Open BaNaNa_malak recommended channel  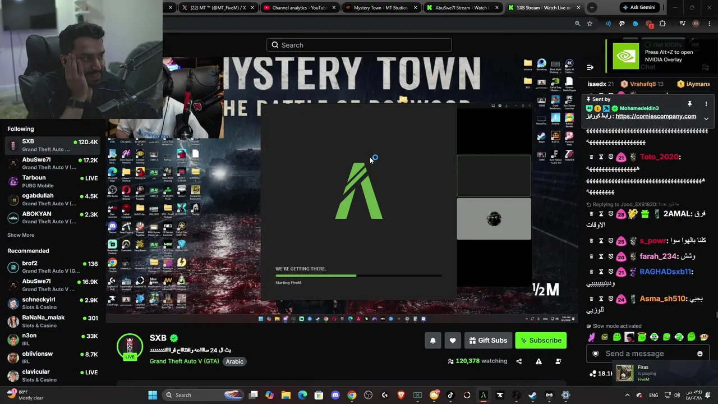pos(53,321)
